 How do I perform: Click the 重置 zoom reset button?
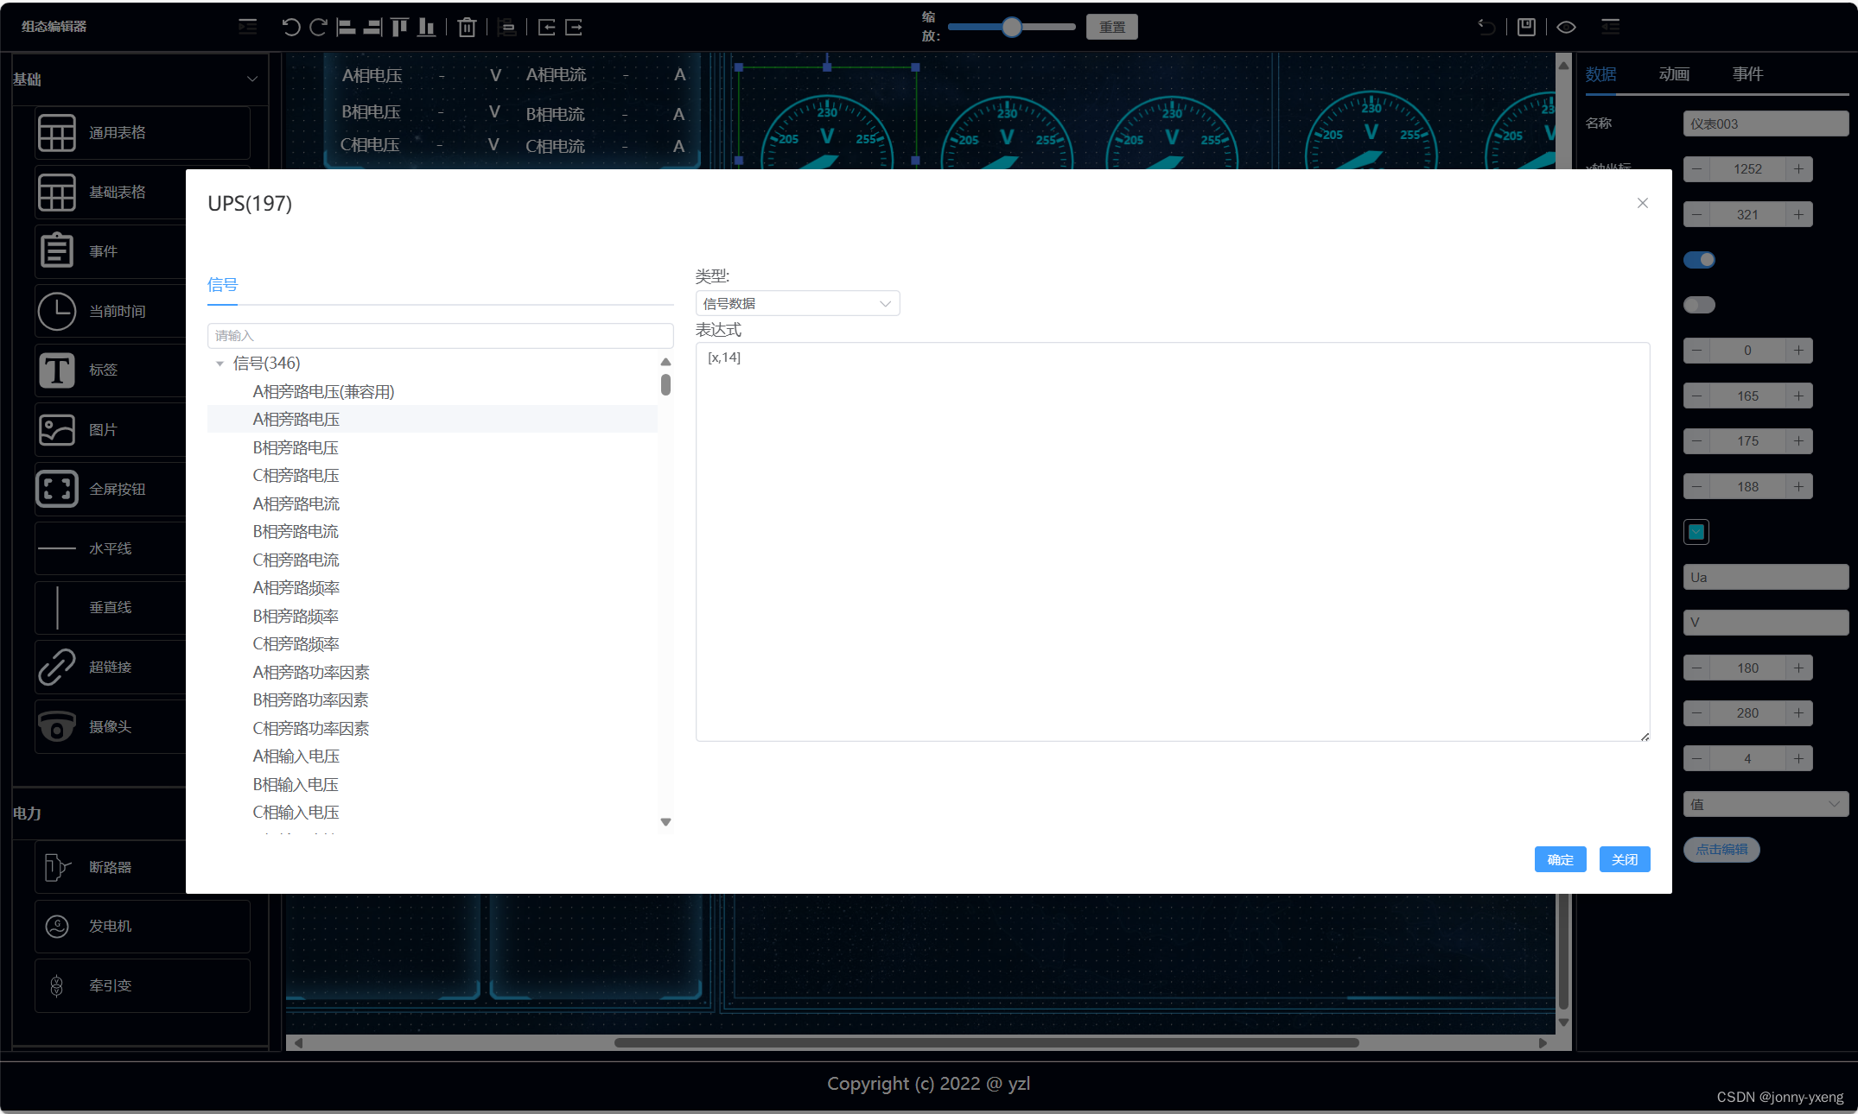click(x=1111, y=28)
